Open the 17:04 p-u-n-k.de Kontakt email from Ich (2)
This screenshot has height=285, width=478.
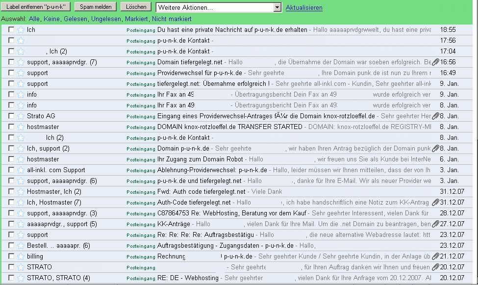(183, 52)
